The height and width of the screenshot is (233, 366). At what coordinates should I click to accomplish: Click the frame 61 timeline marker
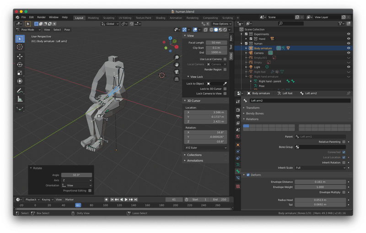click(x=78, y=205)
